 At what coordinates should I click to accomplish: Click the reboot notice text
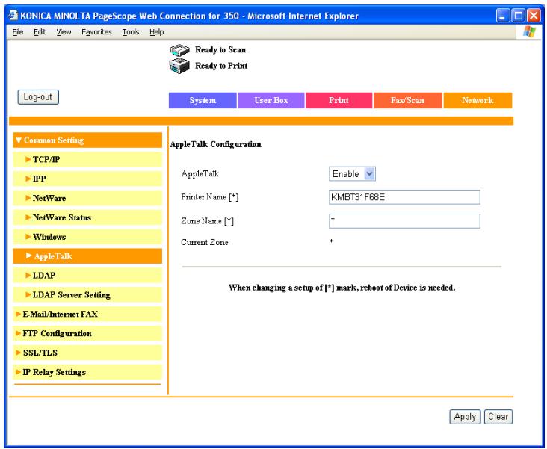pyautogui.click(x=342, y=288)
